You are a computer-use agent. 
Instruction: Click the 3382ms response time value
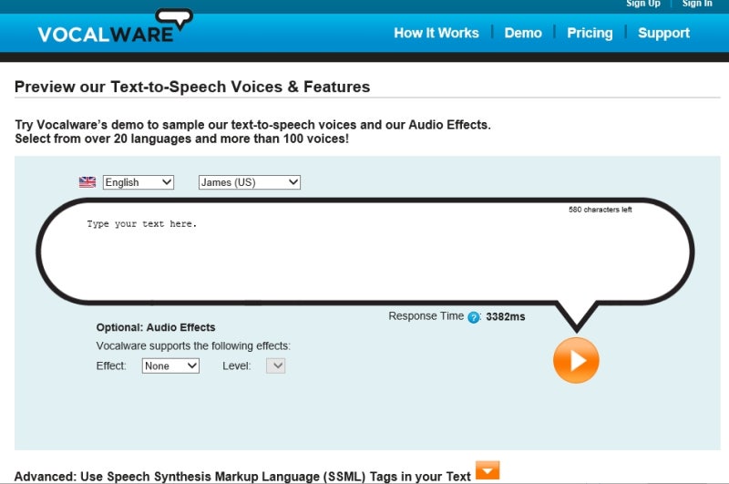[x=506, y=316]
